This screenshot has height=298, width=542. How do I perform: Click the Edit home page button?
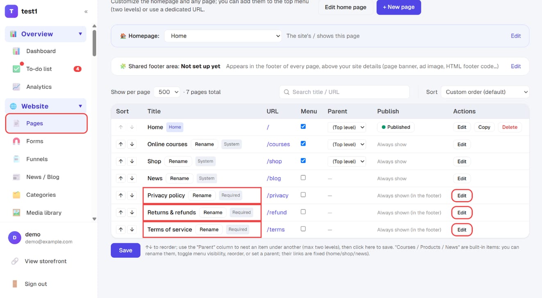tap(346, 7)
